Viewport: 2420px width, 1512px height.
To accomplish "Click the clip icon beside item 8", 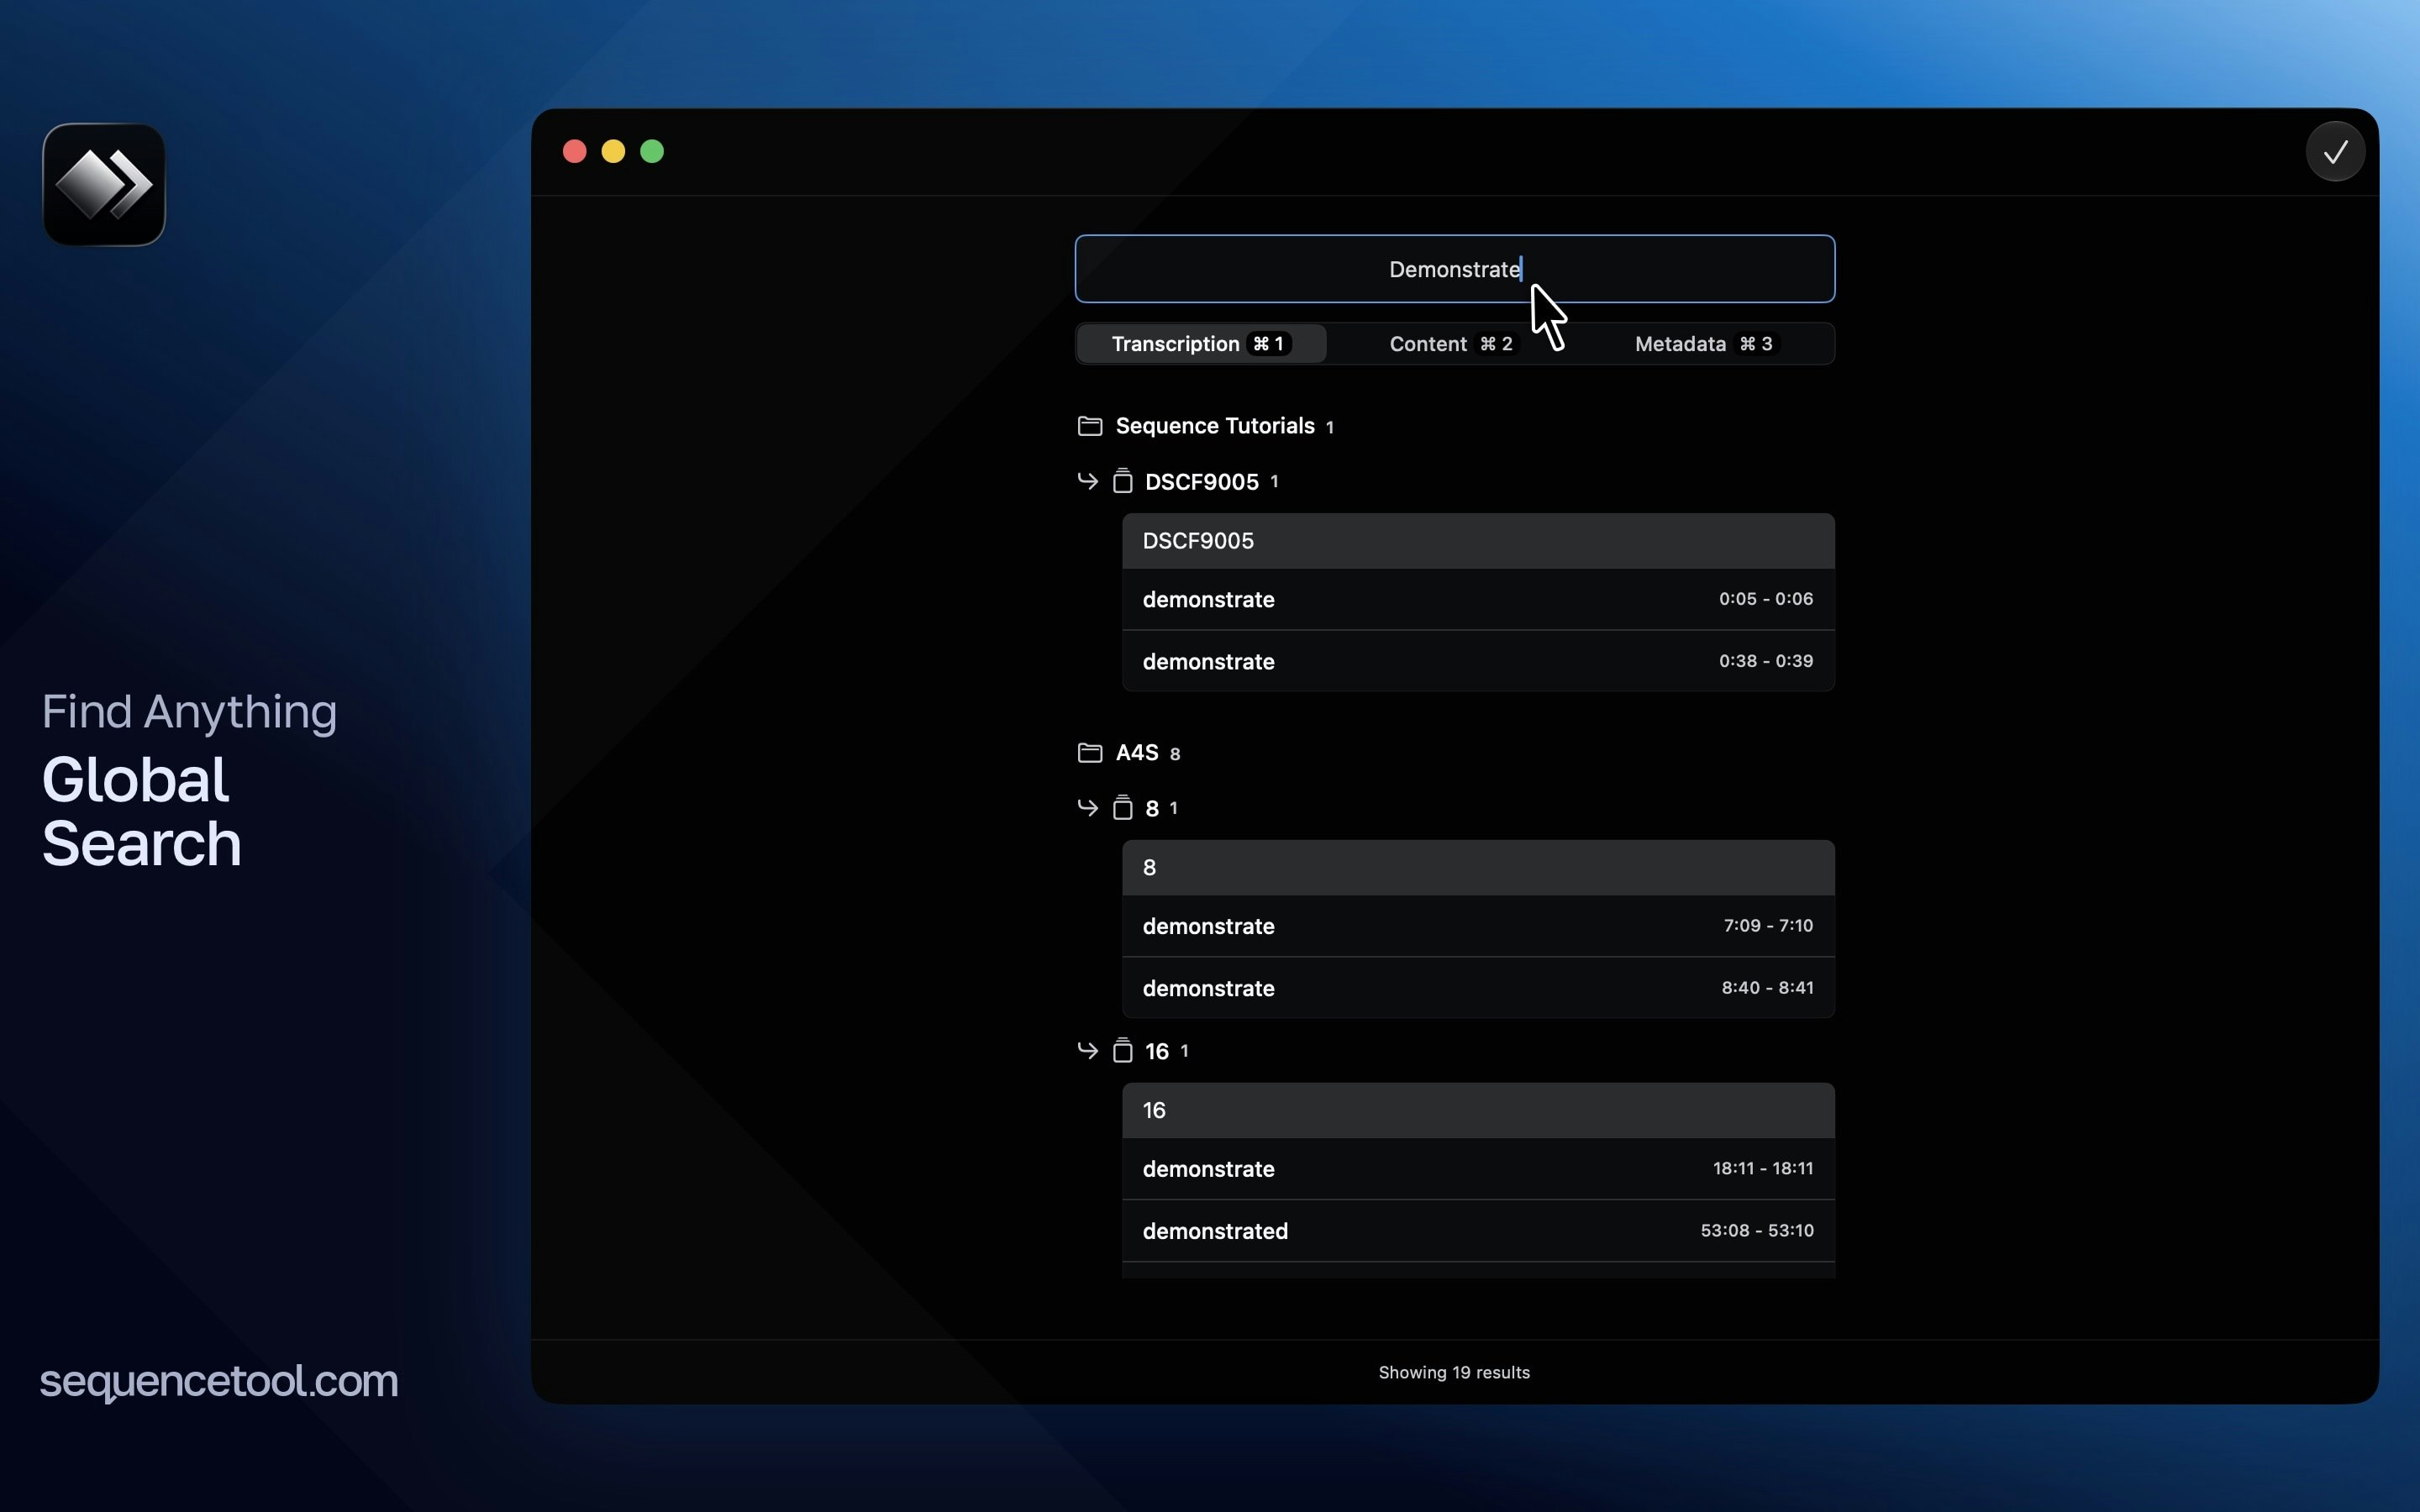I will [1122, 808].
